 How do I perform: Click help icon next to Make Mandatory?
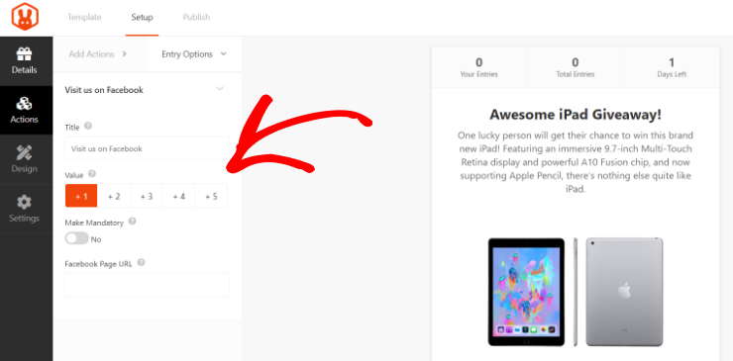click(x=133, y=222)
